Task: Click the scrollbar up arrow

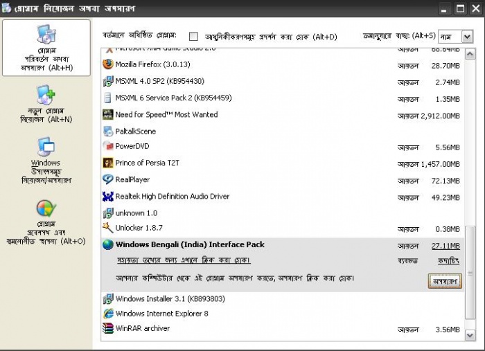Action: 470,55
